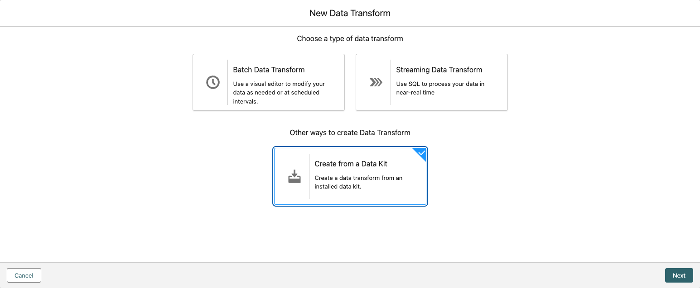Click the divider line inside the Data Kit card
The width and height of the screenshot is (700, 288).
click(x=309, y=176)
